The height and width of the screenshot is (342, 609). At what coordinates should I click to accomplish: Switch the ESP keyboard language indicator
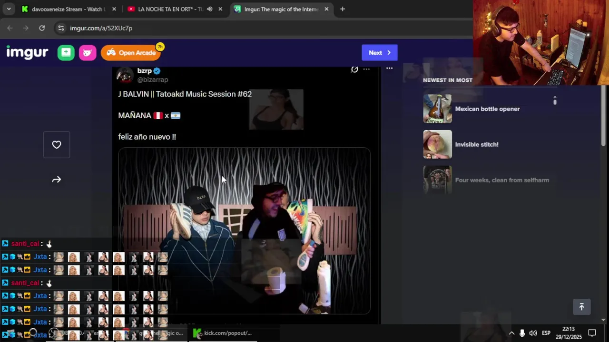(x=546, y=333)
